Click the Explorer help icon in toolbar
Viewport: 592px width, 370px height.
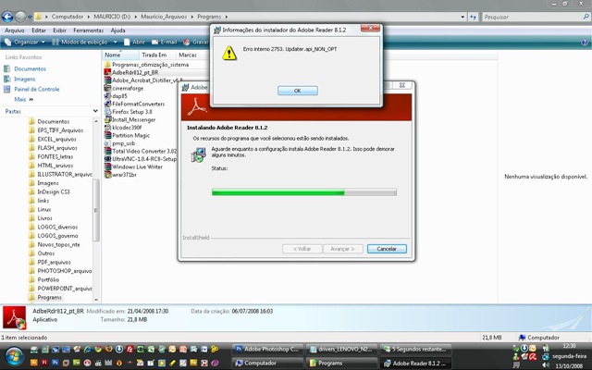point(585,42)
